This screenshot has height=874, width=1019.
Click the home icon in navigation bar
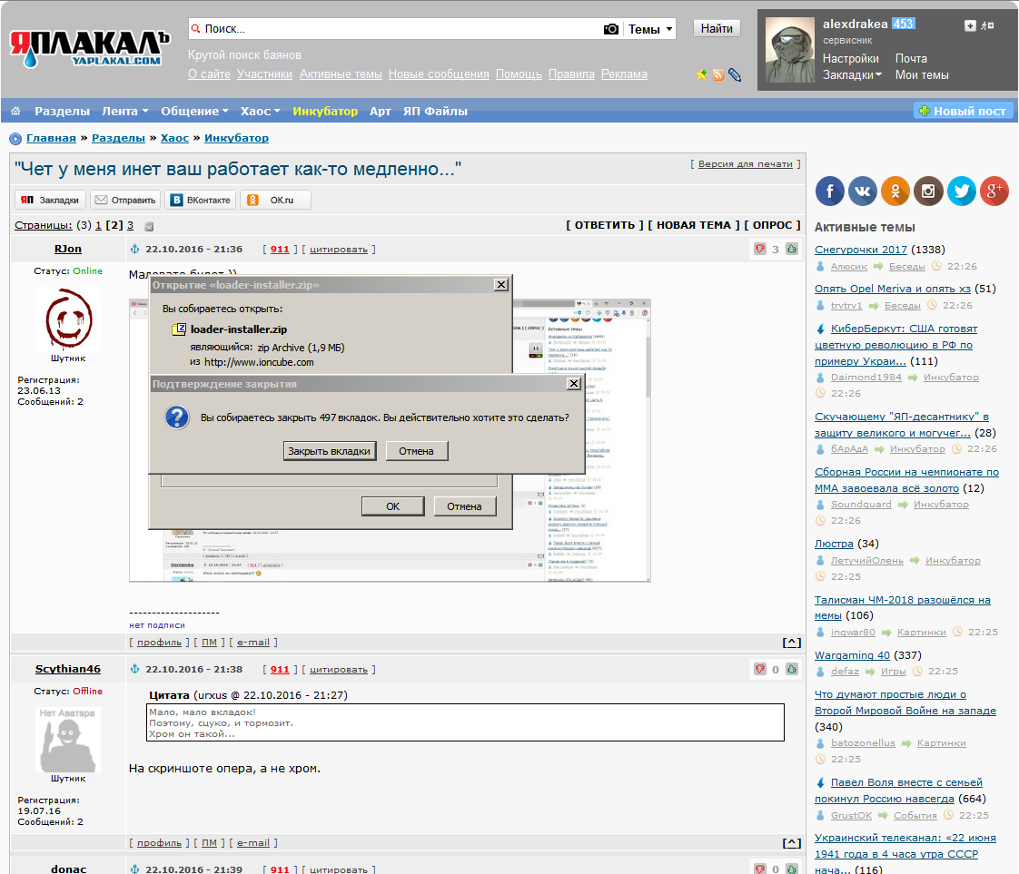point(15,111)
